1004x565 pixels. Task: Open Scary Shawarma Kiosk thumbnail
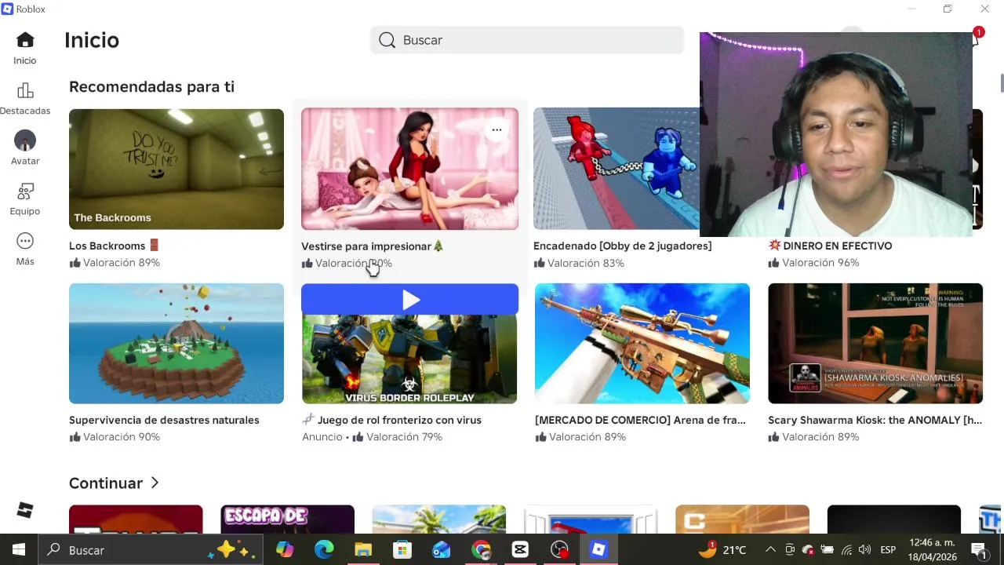875,344
